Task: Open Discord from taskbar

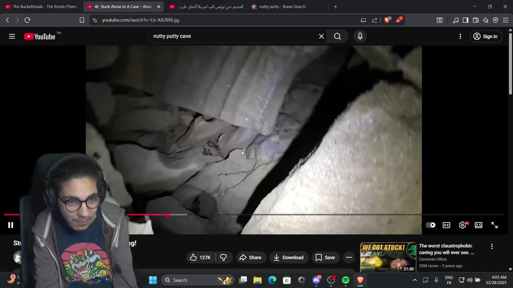Action: click(317, 280)
